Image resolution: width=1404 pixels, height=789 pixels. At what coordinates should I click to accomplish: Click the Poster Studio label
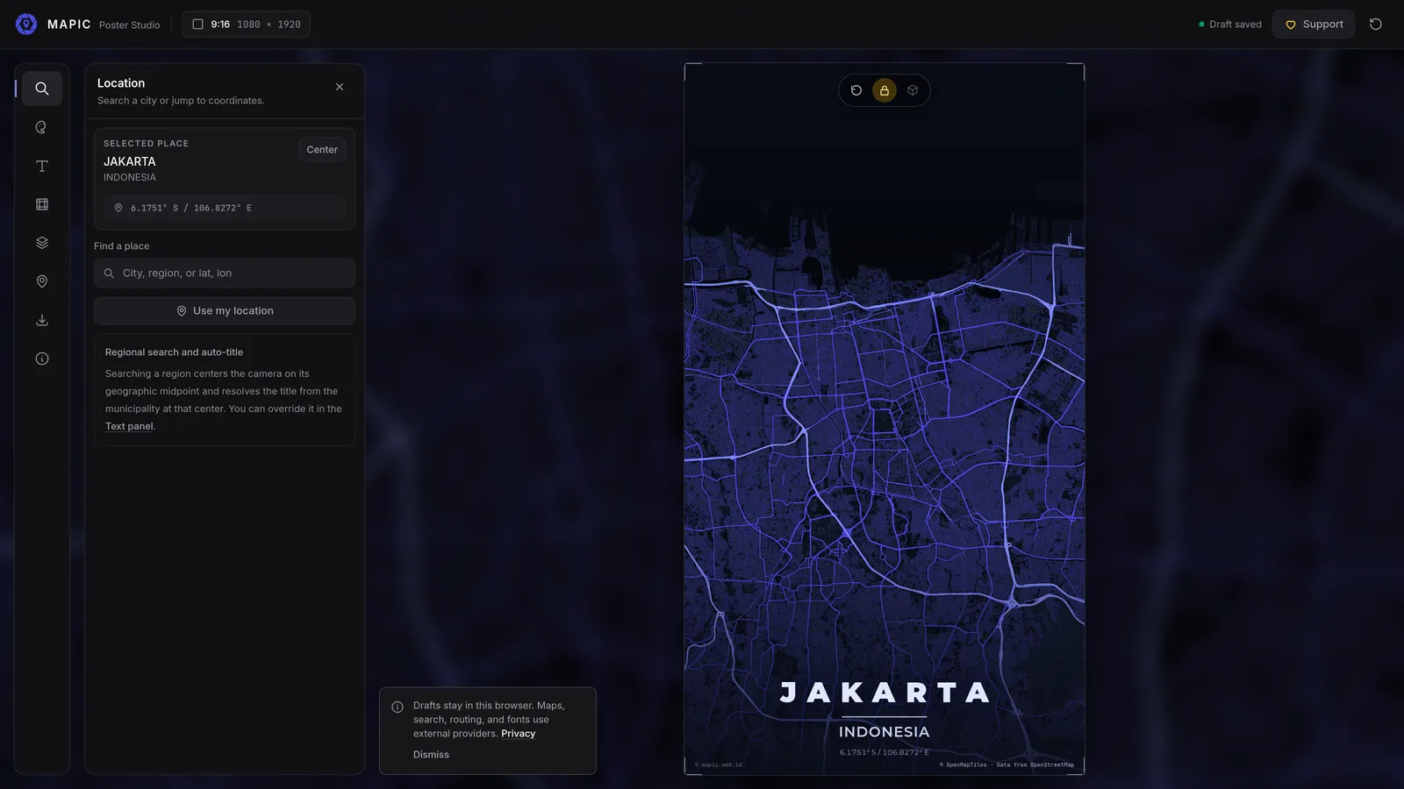point(129,25)
